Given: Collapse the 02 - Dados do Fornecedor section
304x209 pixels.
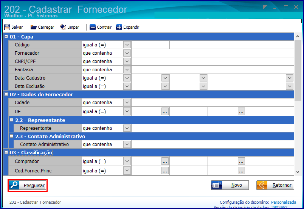Looking at the screenshot, I should [x=6, y=94].
